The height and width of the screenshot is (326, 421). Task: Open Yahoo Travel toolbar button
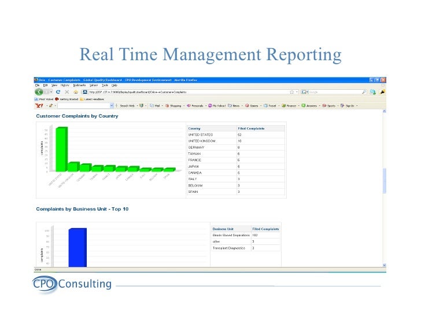(270, 105)
